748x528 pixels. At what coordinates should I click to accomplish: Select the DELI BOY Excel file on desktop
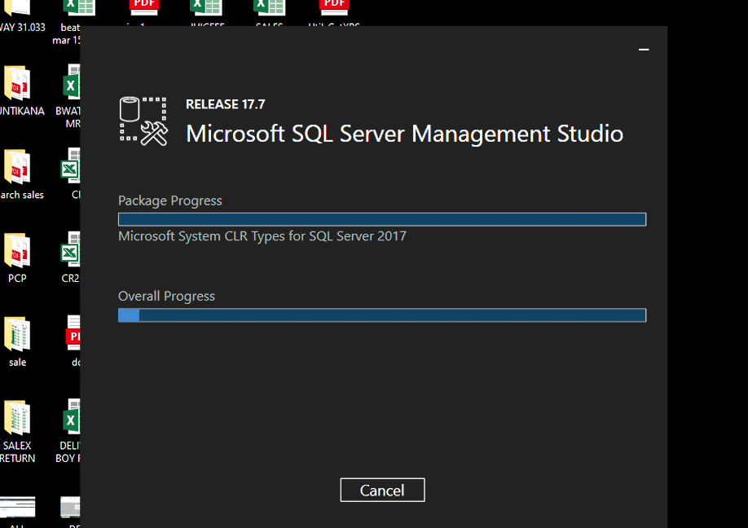pyautogui.click(x=69, y=432)
